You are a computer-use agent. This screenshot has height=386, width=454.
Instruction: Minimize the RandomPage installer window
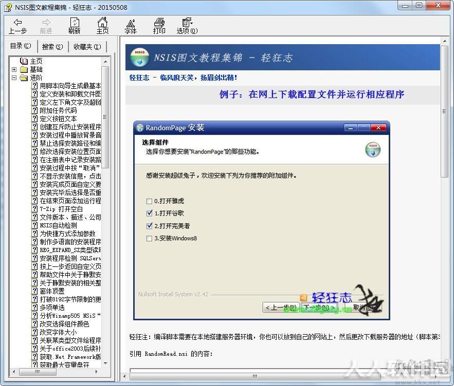pyautogui.click(x=351, y=127)
